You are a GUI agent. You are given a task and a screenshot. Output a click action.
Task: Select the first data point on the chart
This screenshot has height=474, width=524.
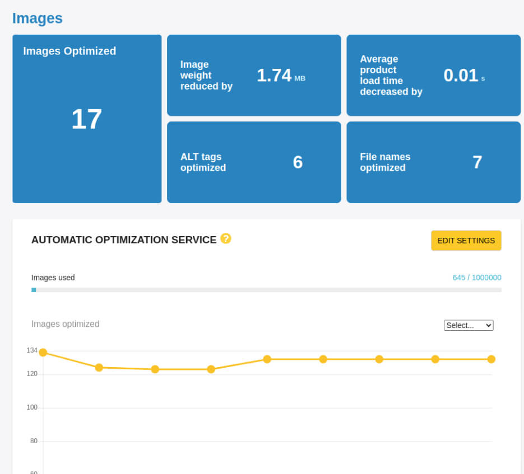coord(43,353)
